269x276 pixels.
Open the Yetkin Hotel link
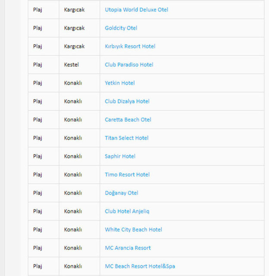[119, 83]
